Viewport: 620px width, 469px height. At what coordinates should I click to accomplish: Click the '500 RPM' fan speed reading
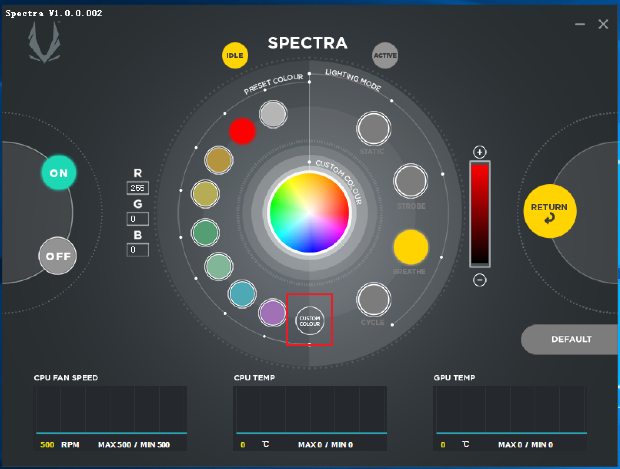60,445
